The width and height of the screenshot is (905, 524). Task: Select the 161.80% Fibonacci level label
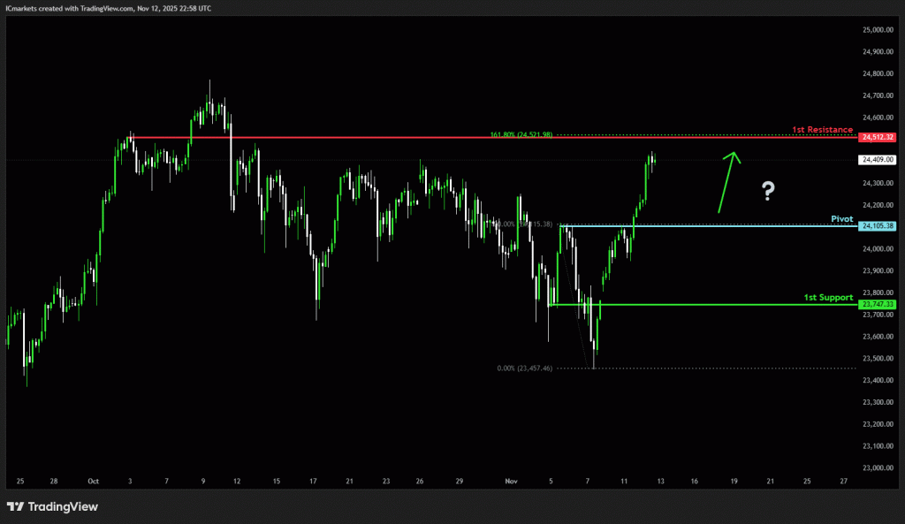[x=521, y=134]
